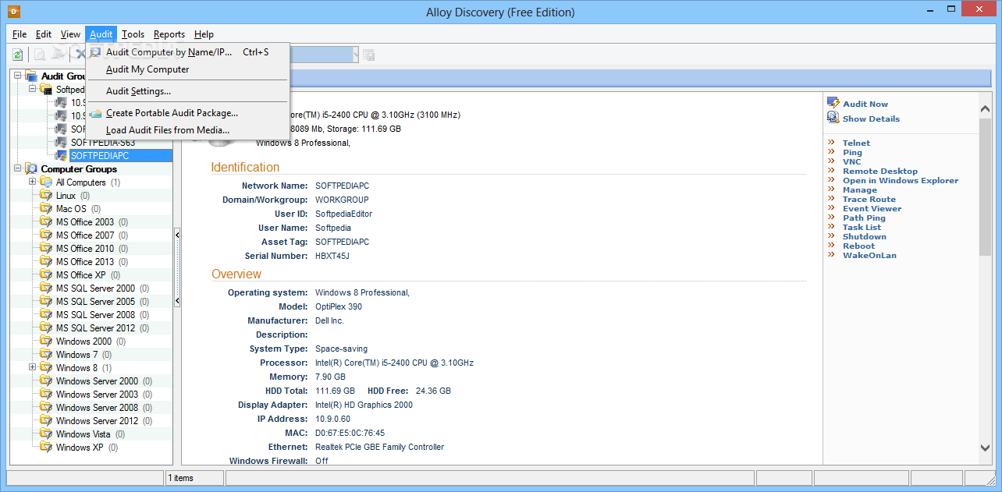Click the Windows XP group folder icon
The height and width of the screenshot is (492, 1002).
(x=46, y=448)
